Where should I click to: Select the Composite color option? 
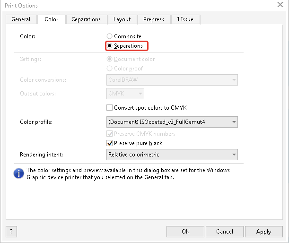(110, 36)
